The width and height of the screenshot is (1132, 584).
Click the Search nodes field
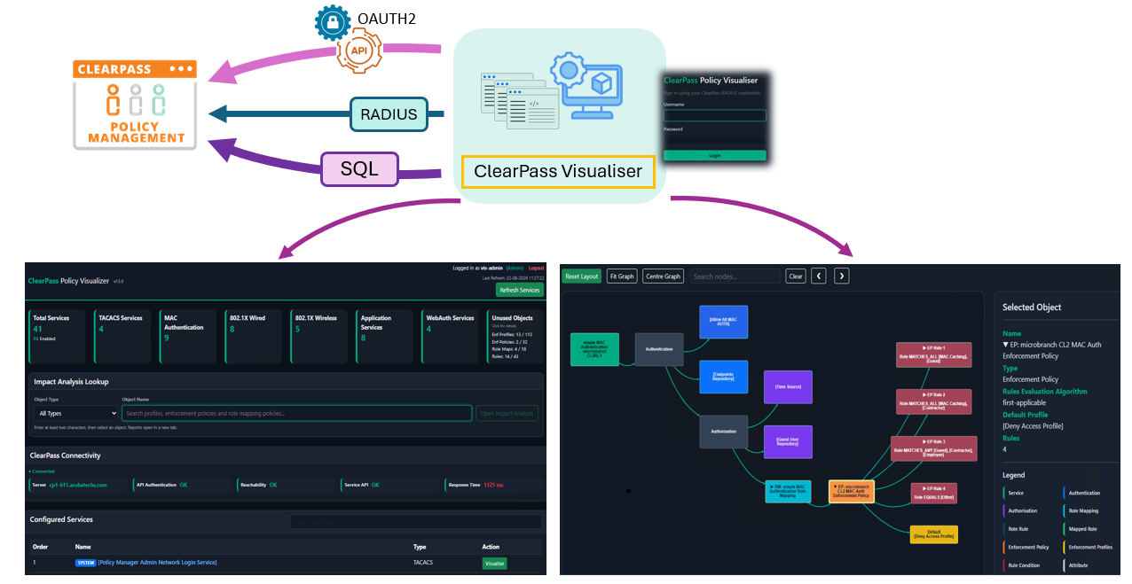(x=735, y=276)
